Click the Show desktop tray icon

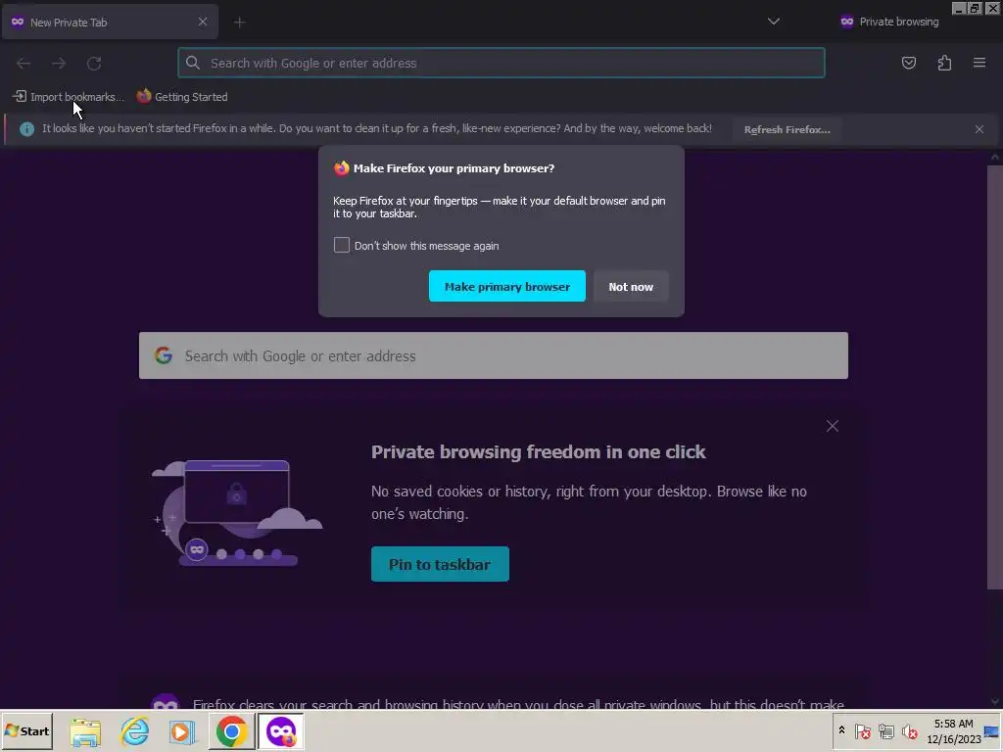point(992,730)
